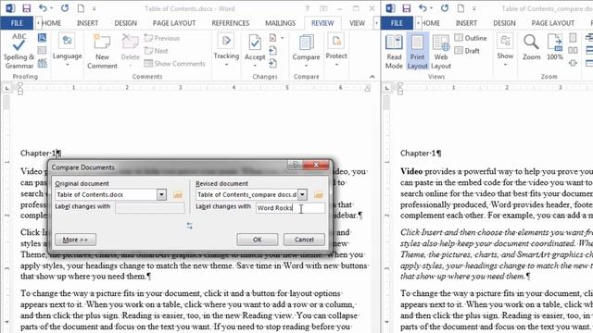Browse for revised document folder icon
Screen dimensions: 593x333
click(319, 195)
